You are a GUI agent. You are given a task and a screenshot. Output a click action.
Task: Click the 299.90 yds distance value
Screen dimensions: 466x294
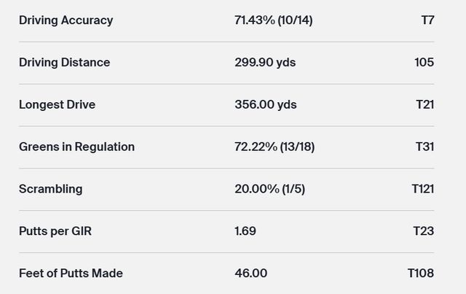pyautogui.click(x=265, y=63)
